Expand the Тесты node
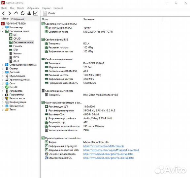The image size is (190, 178). (x=3, y=110)
